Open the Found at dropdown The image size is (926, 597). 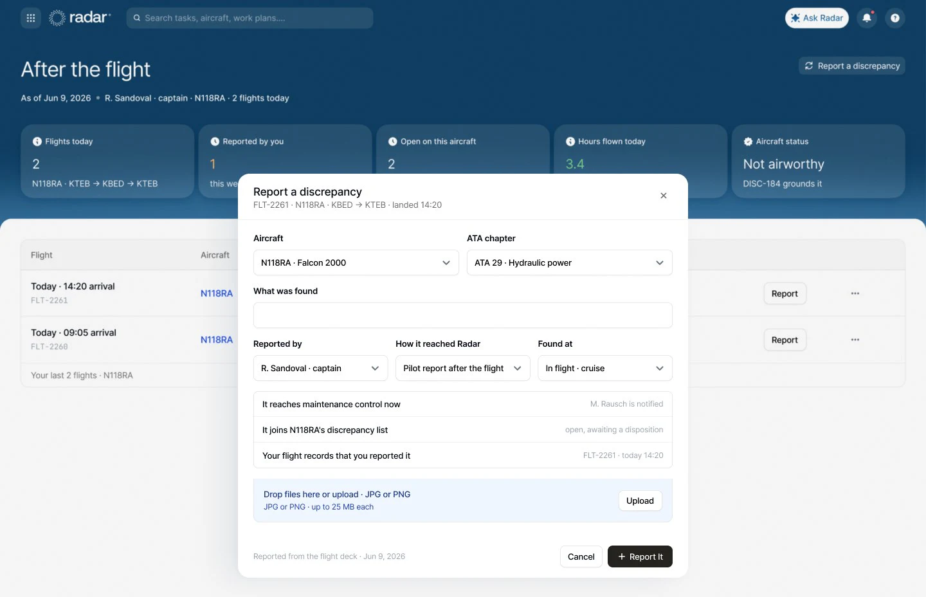pos(605,368)
